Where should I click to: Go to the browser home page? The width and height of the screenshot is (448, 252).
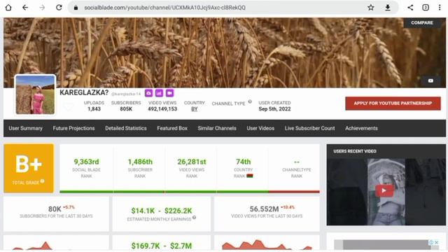(8, 8)
